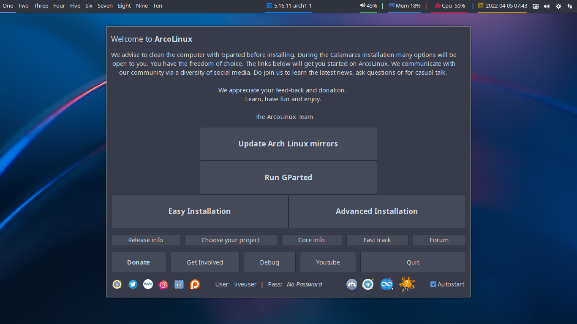The image size is (577, 324).
Task: Open the LinkedIn icon
Action: 179,284
